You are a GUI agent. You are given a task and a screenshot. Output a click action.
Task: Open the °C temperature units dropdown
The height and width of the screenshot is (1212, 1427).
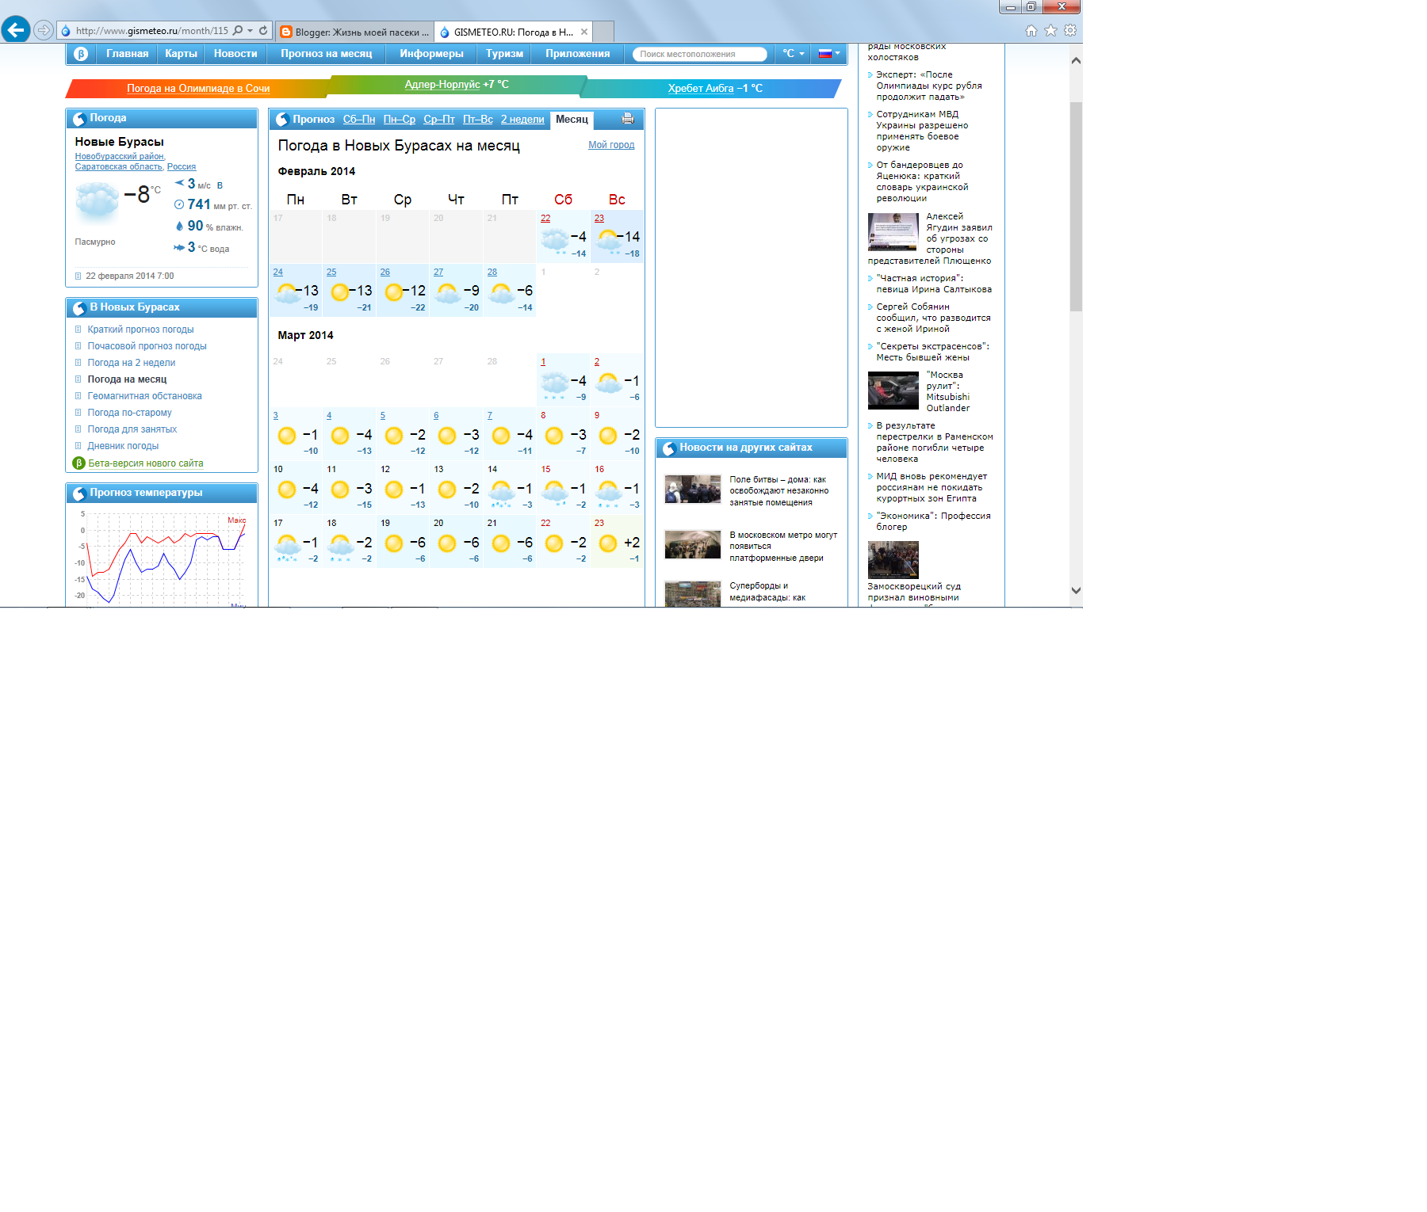tap(793, 54)
